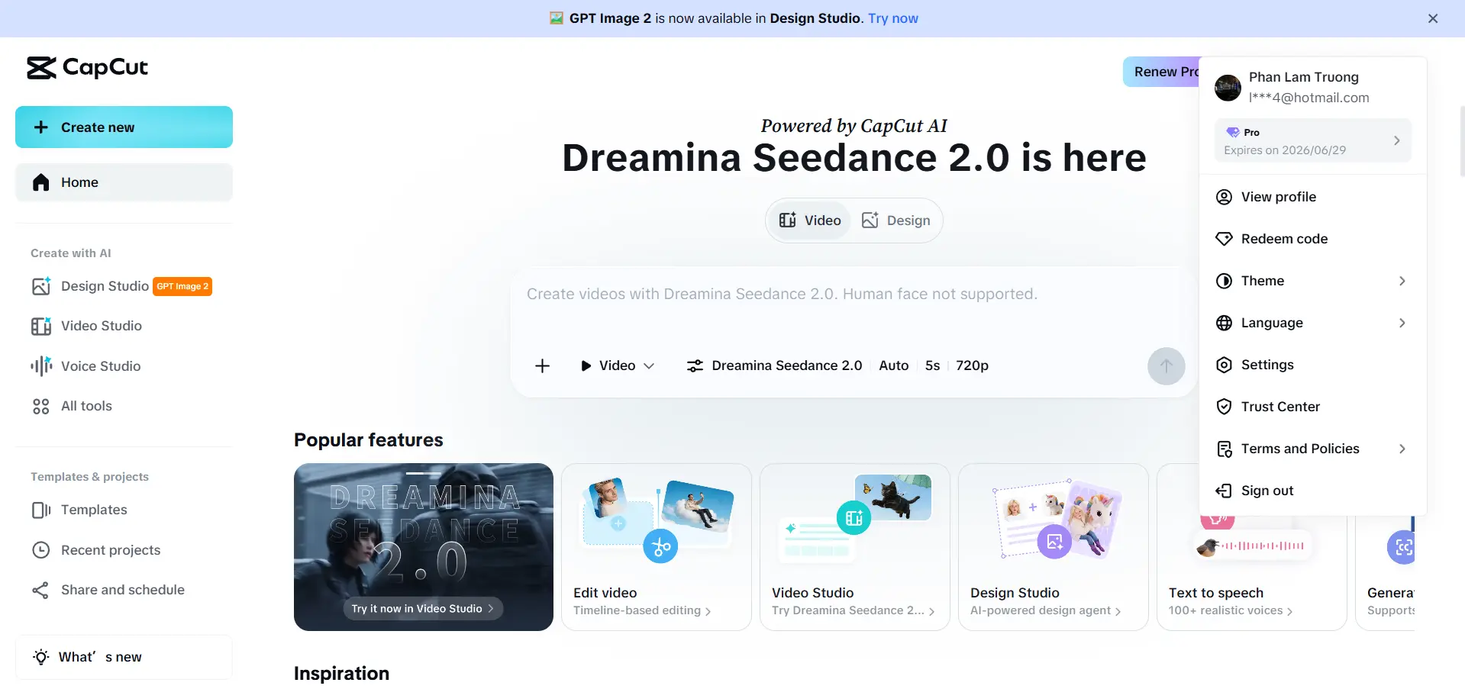Click the send arrow button in prompt box
The height and width of the screenshot is (689, 1465).
pos(1166,366)
